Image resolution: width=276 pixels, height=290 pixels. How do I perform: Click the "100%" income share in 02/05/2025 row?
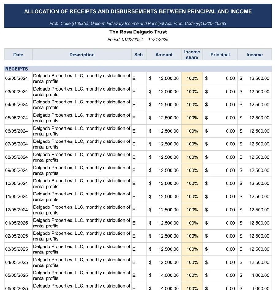pyautogui.click(x=192, y=236)
